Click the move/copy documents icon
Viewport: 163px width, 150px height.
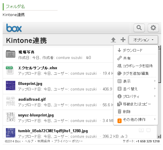tap(120, 104)
